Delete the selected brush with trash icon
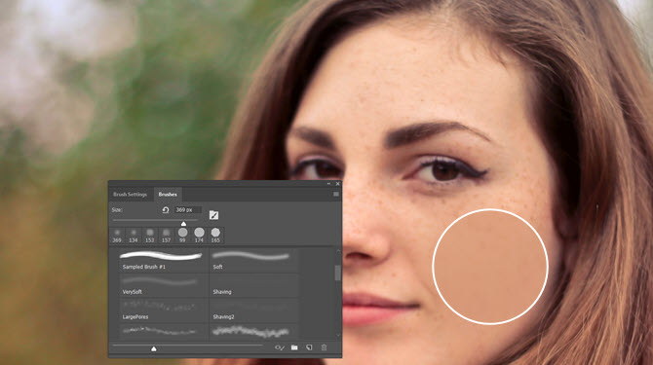Viewport: 653px width, 365px height. point(324,347)
